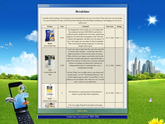Click the Jul. 22, 2026 date cell
This screenshot has width=165, height=124.
pyautogui.click(x=110, y=66)
